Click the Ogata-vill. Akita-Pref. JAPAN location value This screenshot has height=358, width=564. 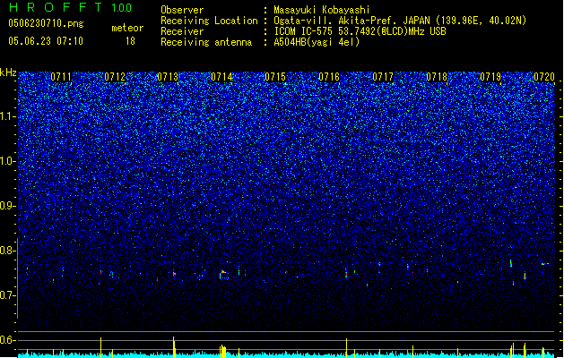point(400,21)
